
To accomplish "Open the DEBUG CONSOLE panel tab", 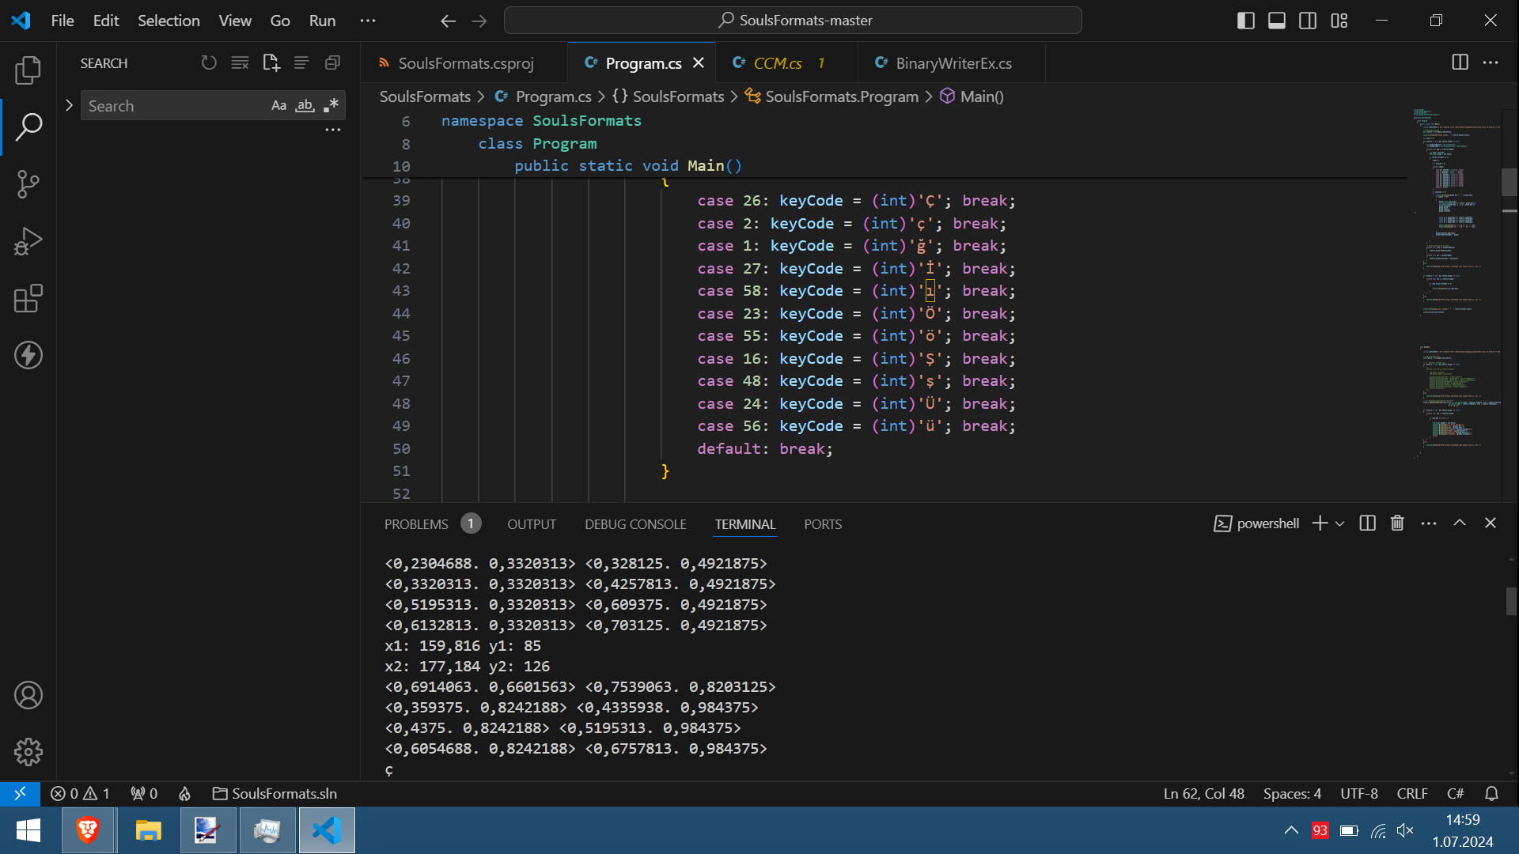I will pyautogui.click(x=635, y=524).
